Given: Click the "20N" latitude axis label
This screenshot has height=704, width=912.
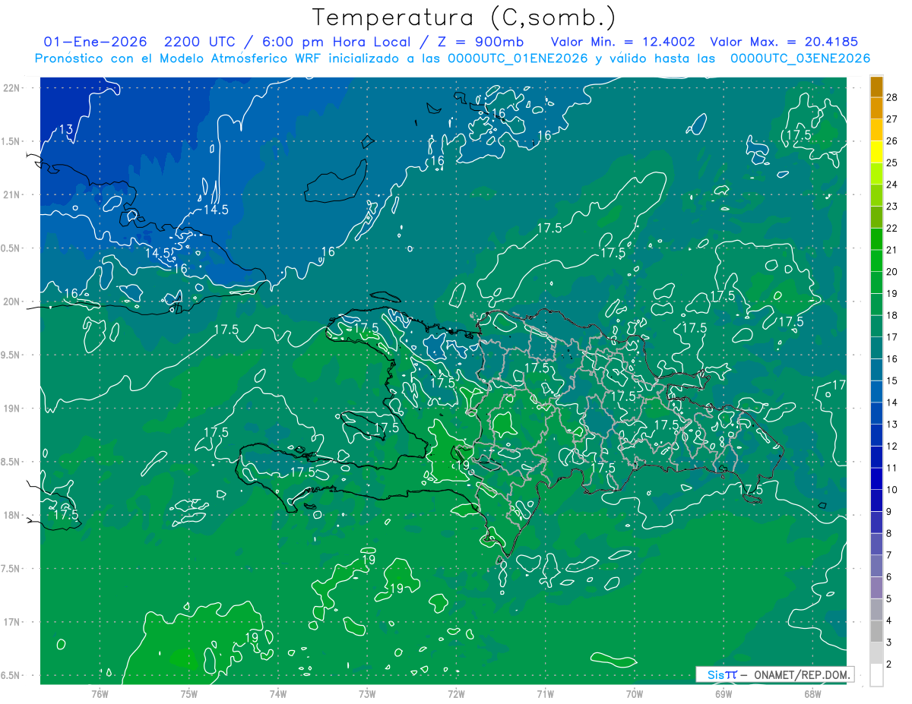Looking at the screenshot, I should (x=11, y=301).
